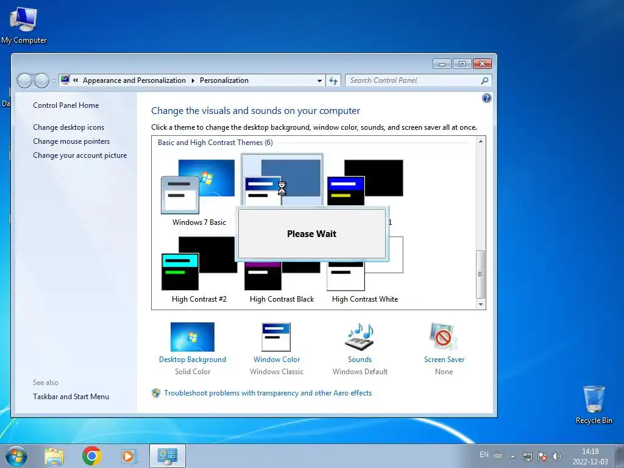Screen dimensions: 624x468
Task: Select the High Contrast #1 theme thumbnail
Action: 365,182
